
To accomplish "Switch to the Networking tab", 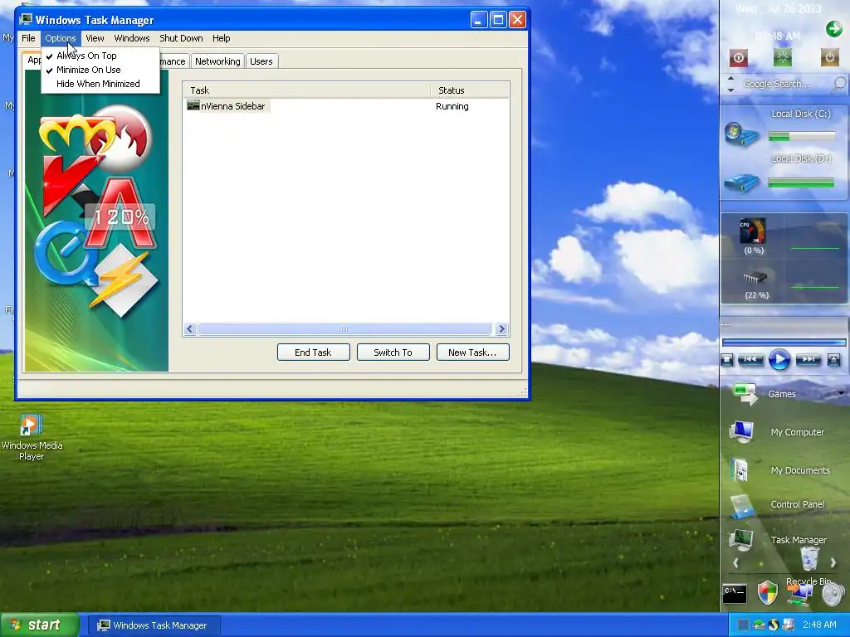I will tap(217, 61).
